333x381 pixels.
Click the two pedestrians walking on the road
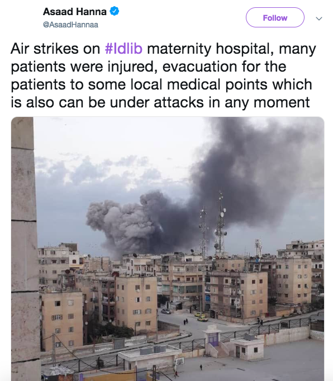pyautogui.click(x=185, y=322)
